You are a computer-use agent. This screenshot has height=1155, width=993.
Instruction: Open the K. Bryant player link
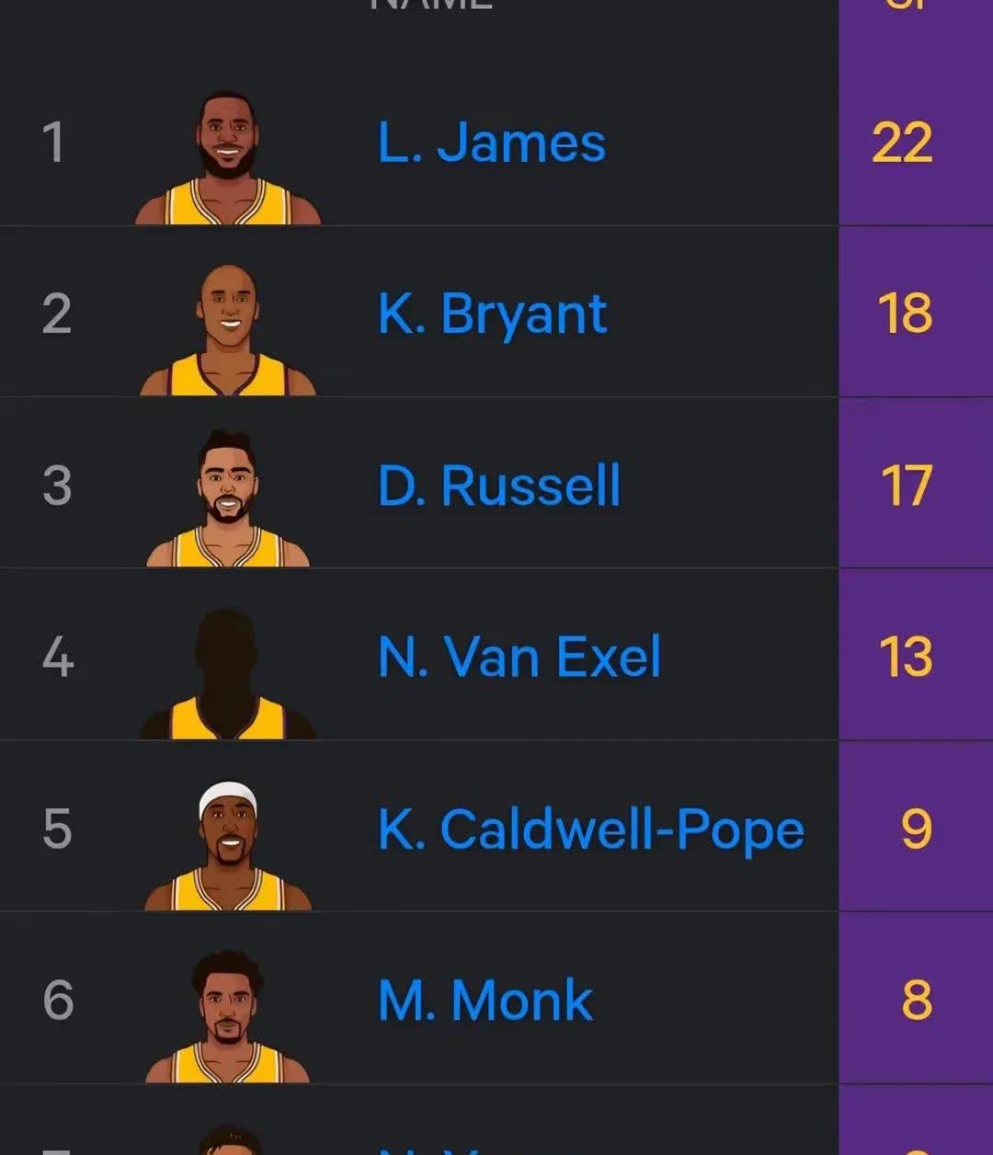[492, 314]
